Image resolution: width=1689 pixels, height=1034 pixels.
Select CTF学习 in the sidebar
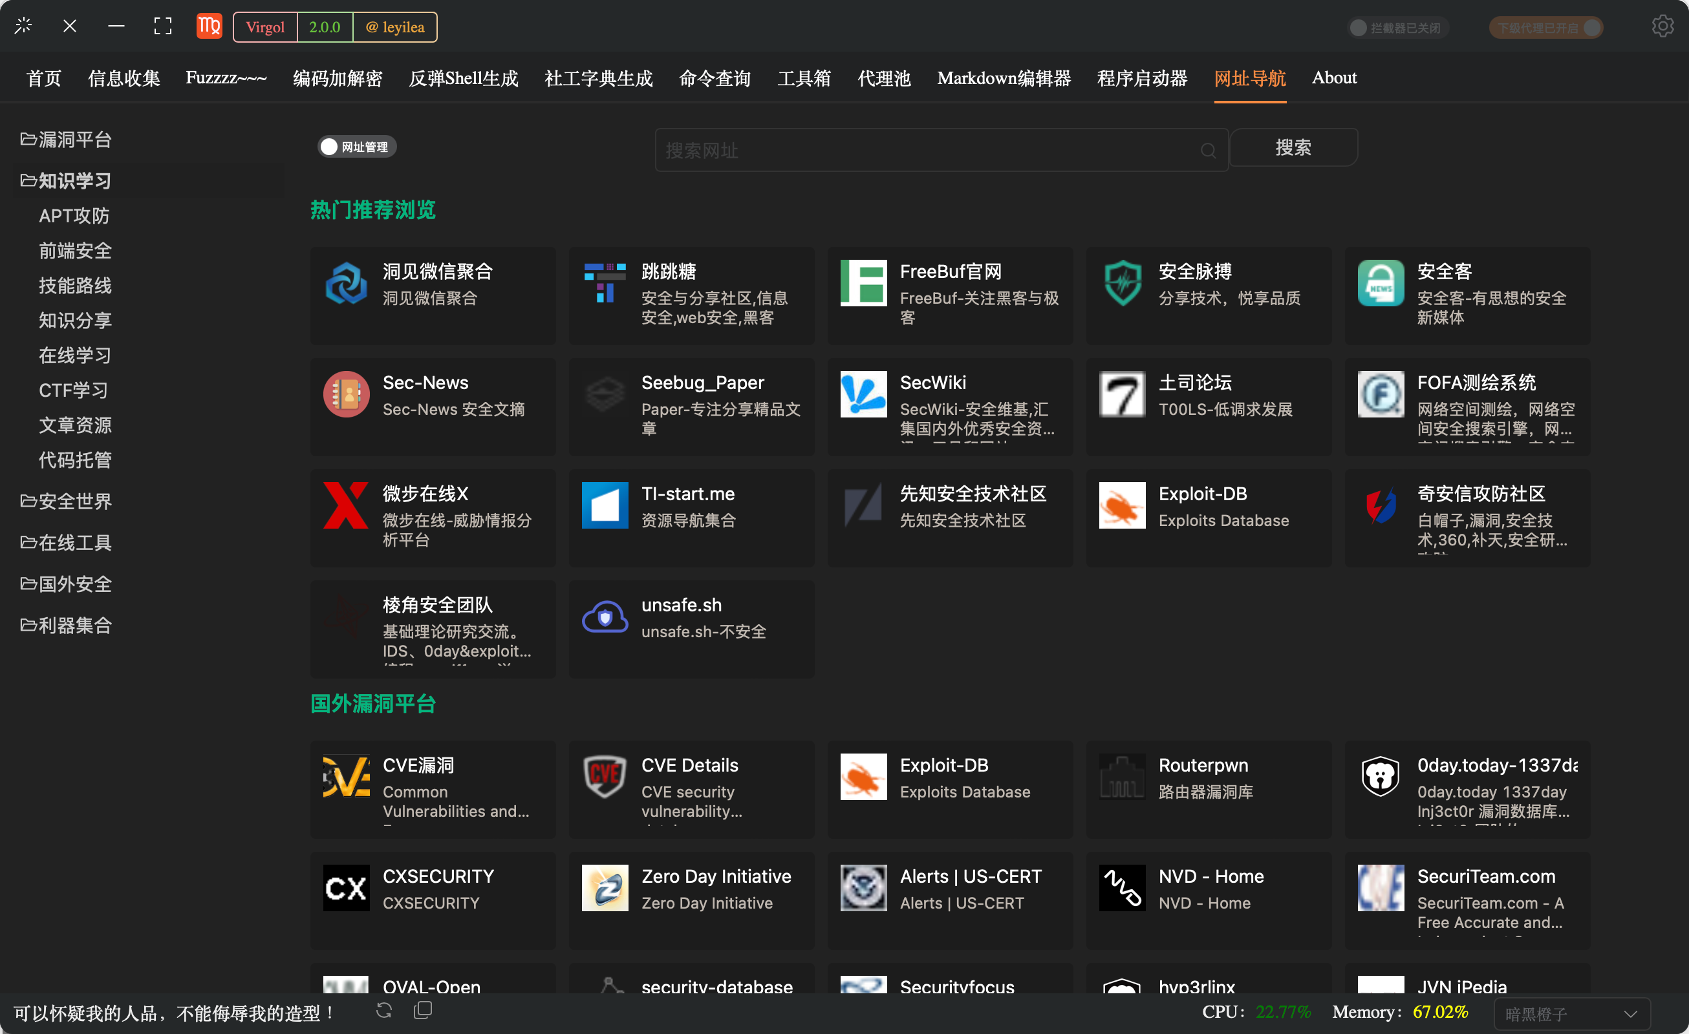tap(73, 390)
